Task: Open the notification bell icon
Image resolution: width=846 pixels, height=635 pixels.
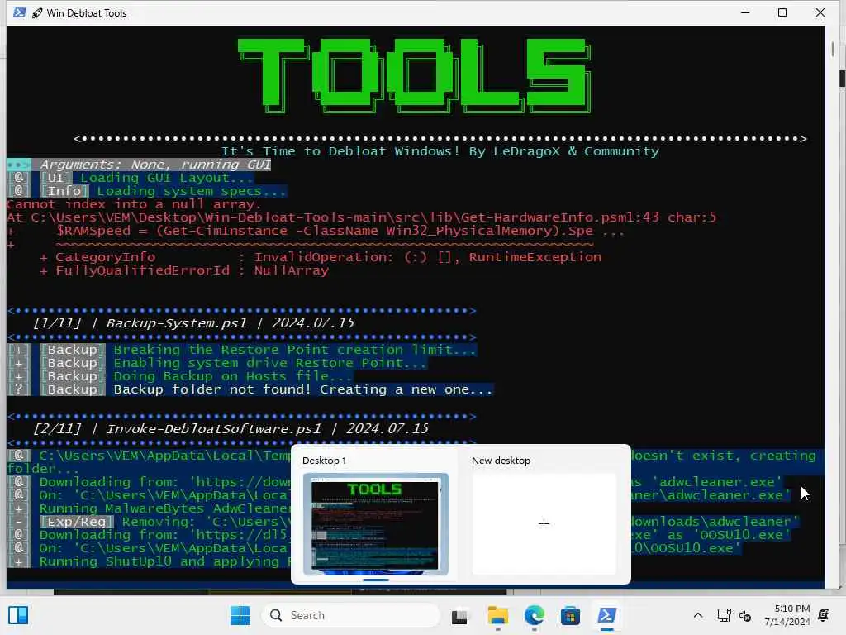Action: pos(824,615)
